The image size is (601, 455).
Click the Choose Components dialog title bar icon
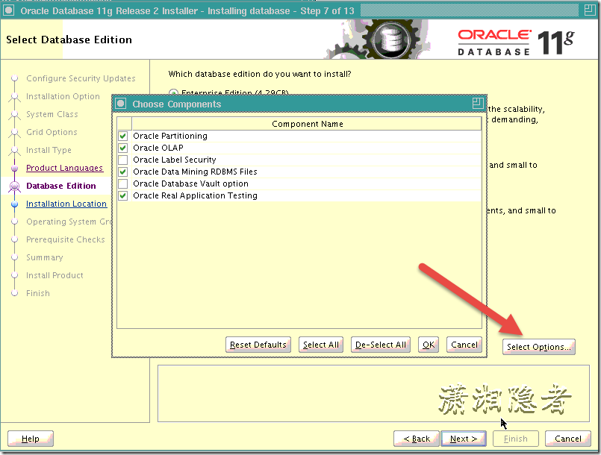coord(120,103)
